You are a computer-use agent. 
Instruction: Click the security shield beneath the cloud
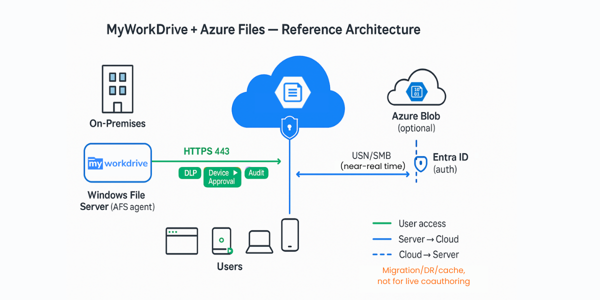289,127
